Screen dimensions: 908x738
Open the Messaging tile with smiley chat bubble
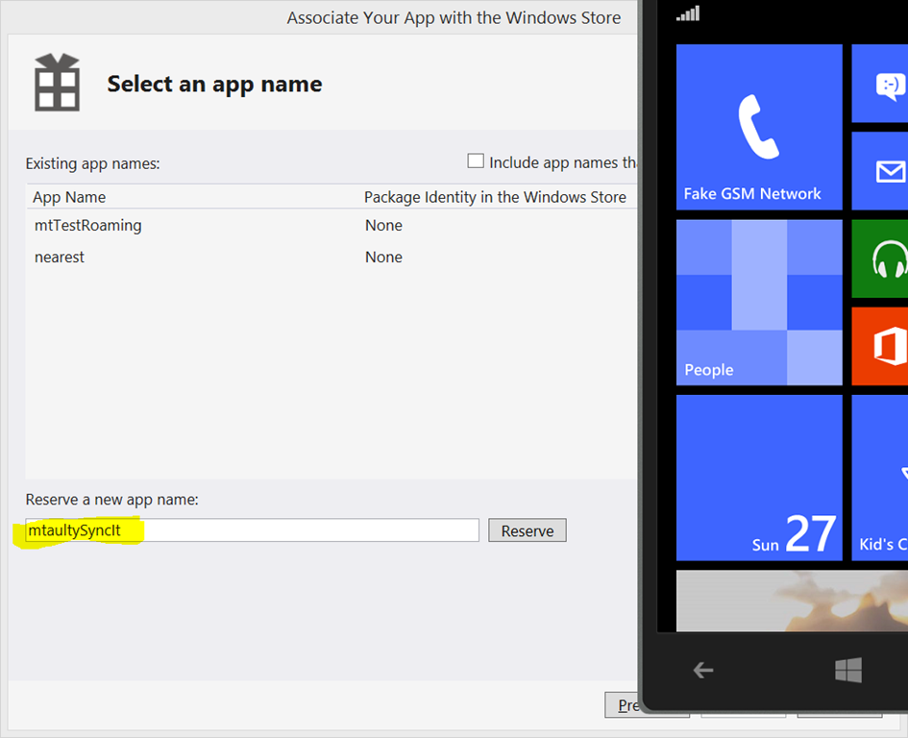(x=879, y=84)
